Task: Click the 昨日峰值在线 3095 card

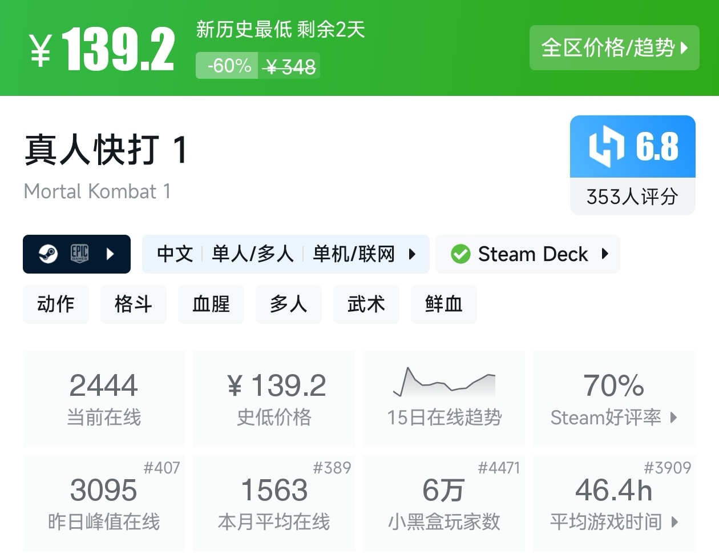Action: (x=104, y=504)
